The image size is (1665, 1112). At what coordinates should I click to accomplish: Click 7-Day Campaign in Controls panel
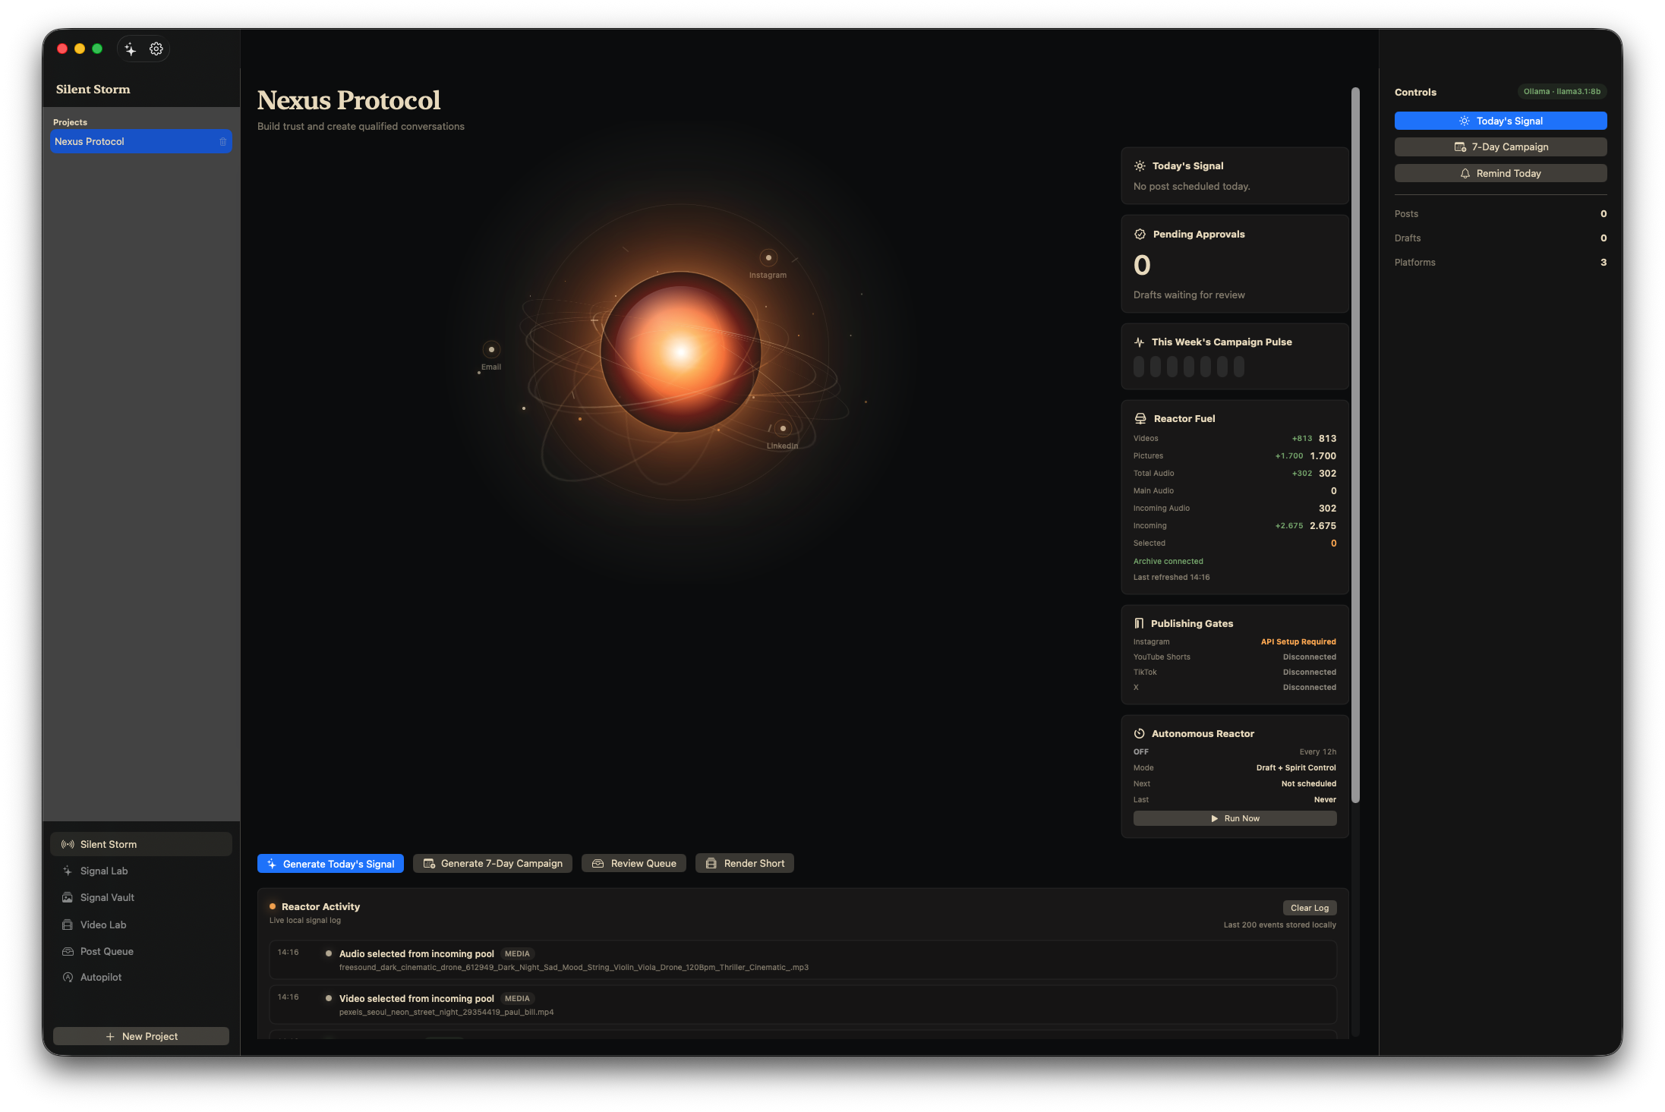[1501, 147]
